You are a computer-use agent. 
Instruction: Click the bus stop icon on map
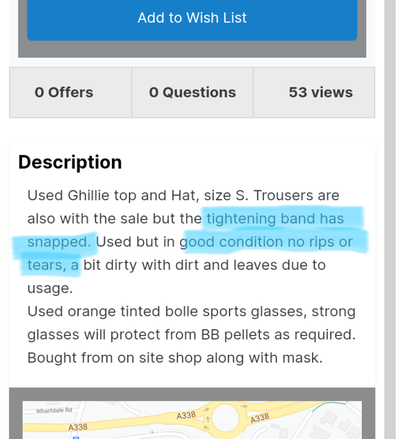pyautogui.click(x=76, y=437)
